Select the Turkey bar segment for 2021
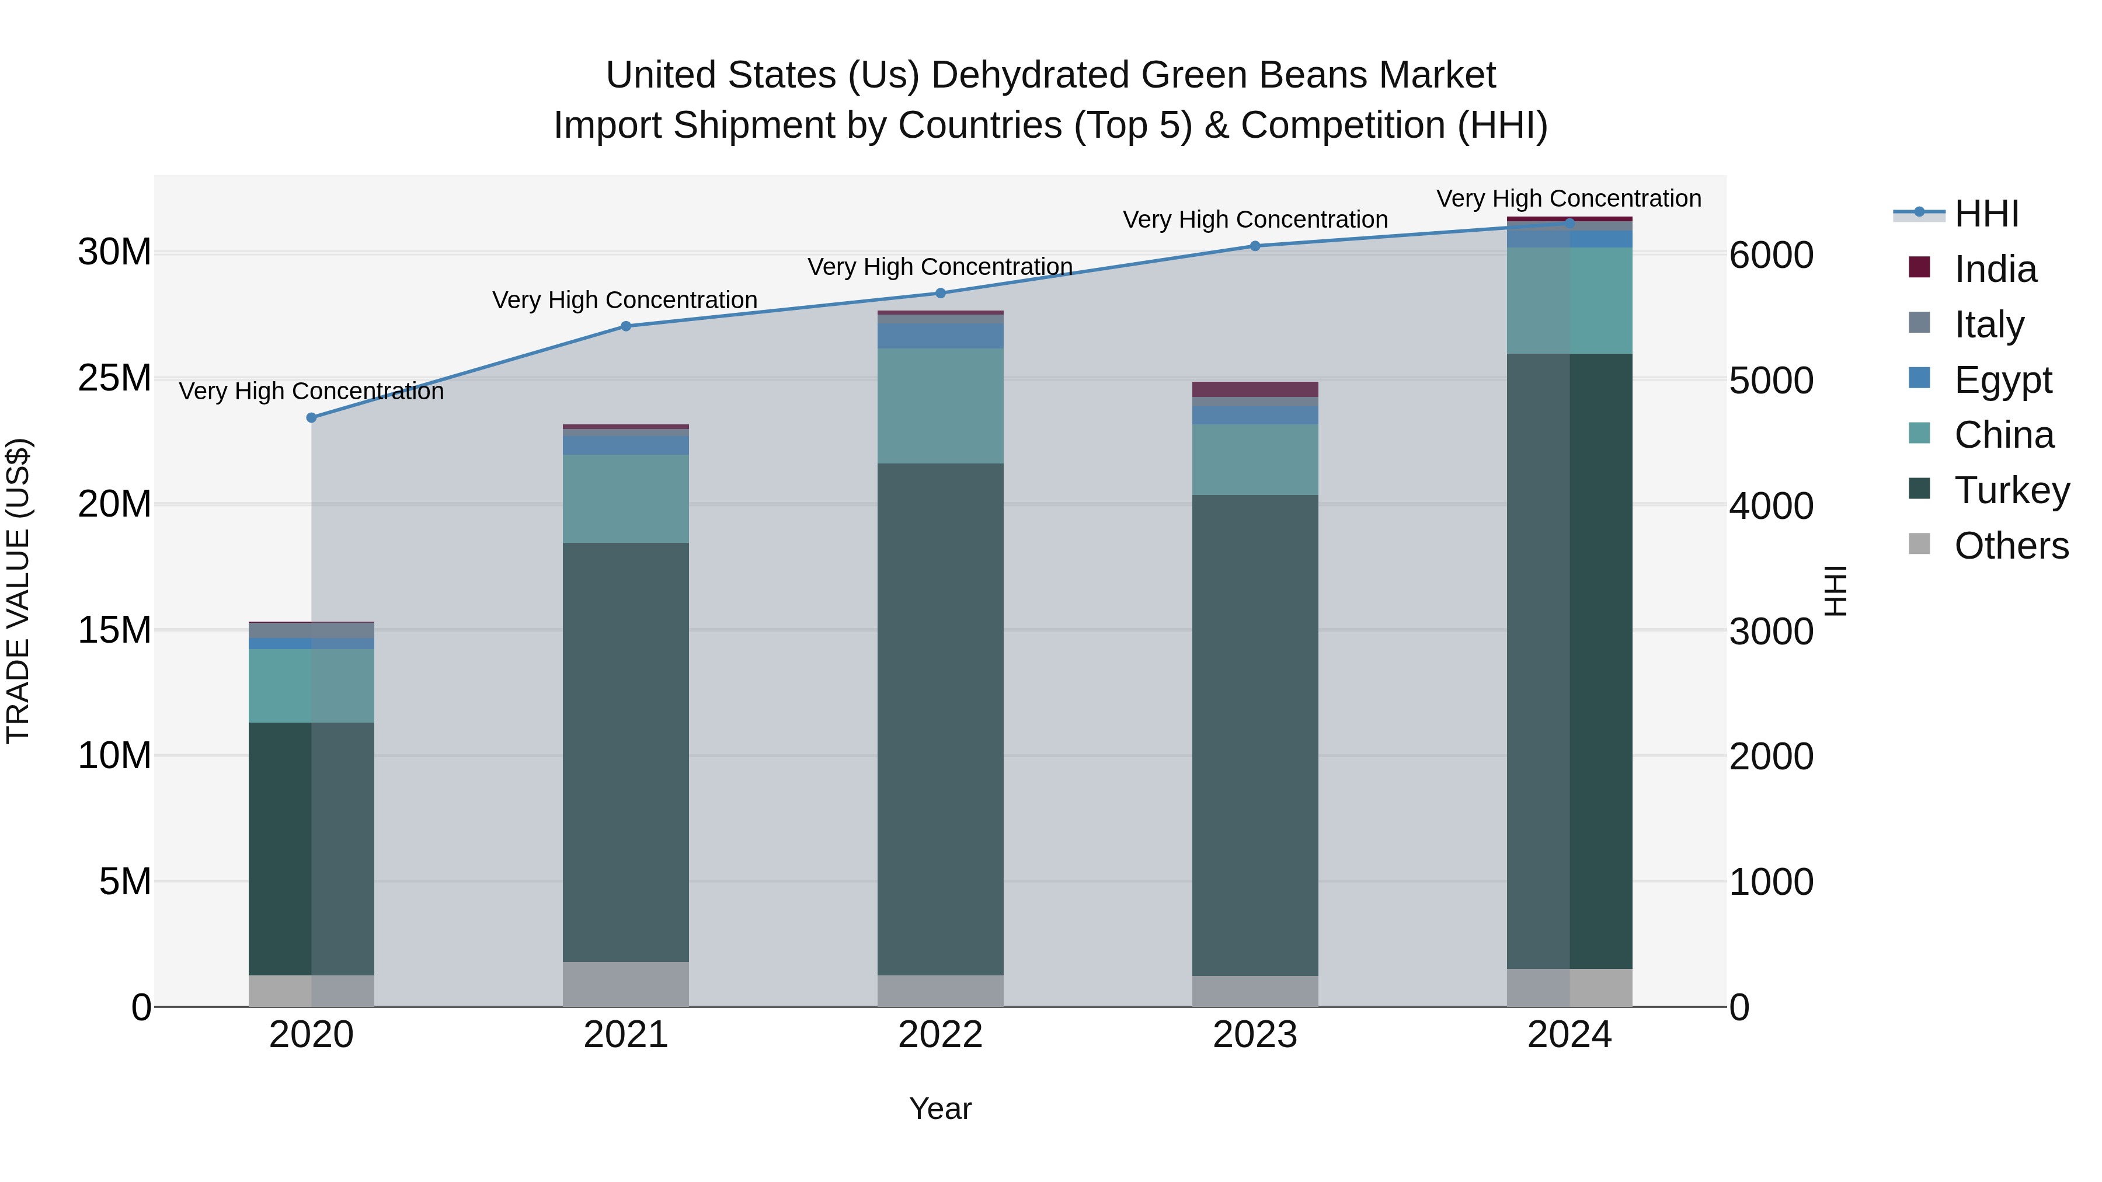Viewport: 2102px width, 1182px height. point(626,752)
